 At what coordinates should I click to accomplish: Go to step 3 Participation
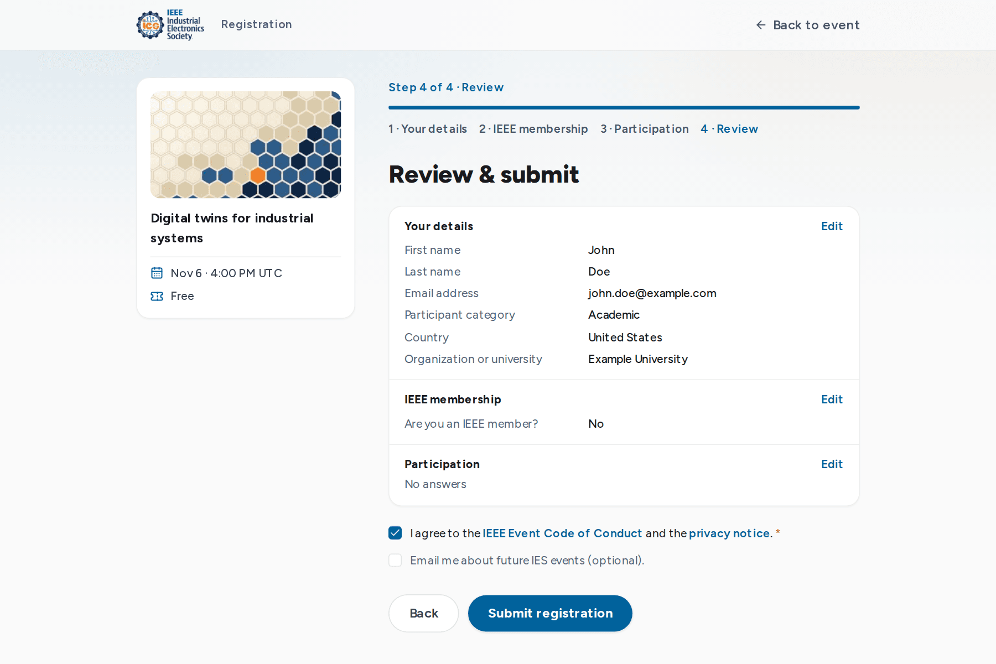645,129
